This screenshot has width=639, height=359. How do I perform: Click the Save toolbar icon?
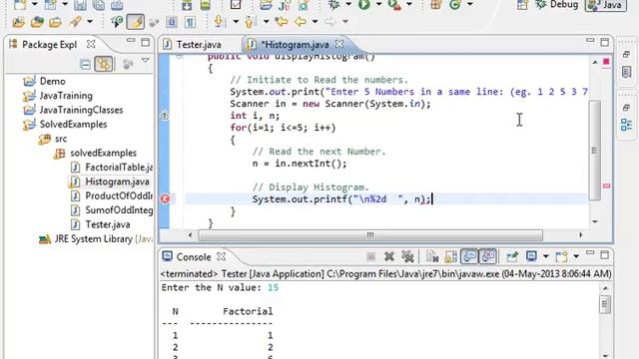pos(80,5)
